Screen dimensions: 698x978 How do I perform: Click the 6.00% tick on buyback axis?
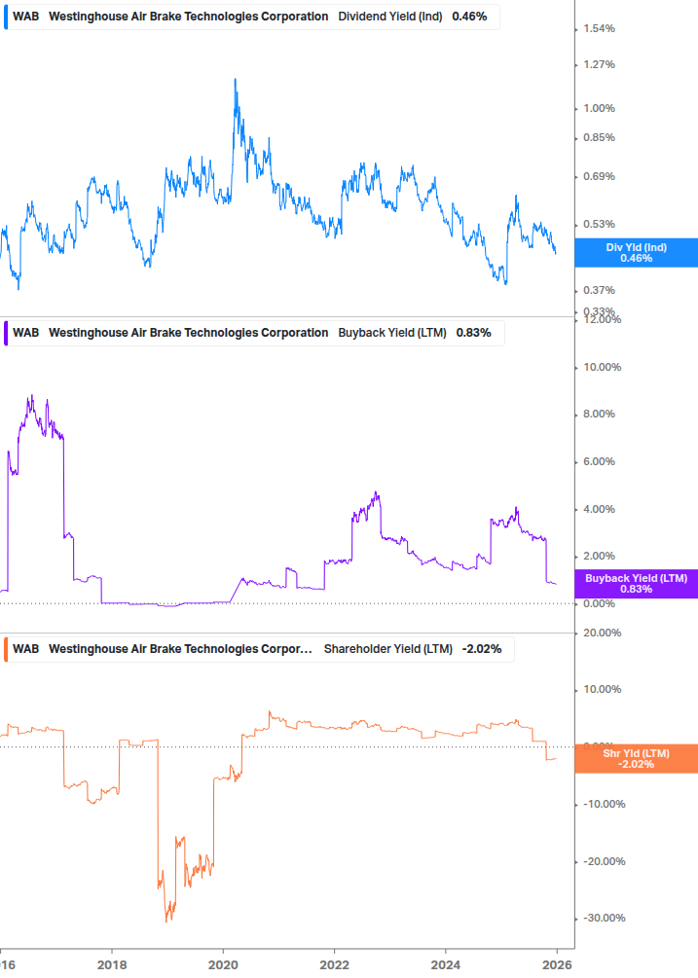599,462
